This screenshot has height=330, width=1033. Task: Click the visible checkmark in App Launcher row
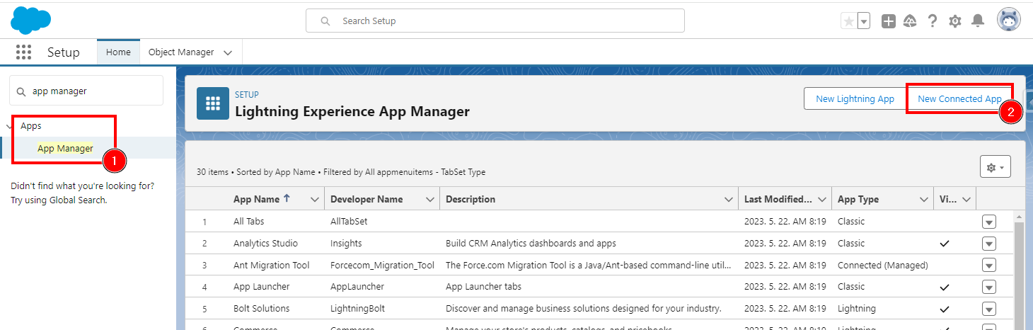[x=944, y=287]
